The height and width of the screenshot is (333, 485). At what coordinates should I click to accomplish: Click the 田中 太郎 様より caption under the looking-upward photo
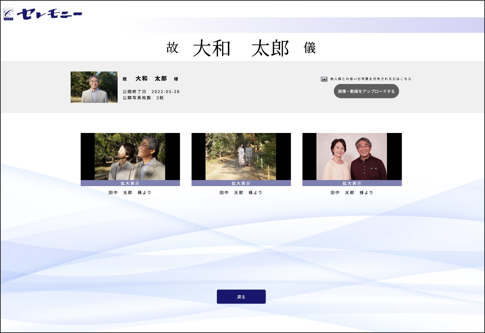130,192
